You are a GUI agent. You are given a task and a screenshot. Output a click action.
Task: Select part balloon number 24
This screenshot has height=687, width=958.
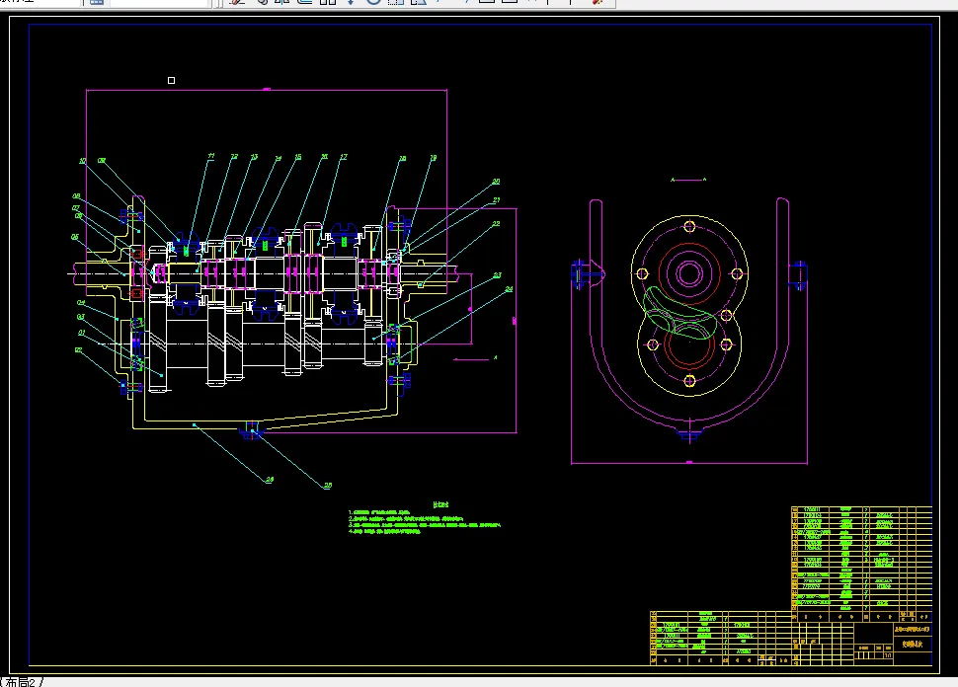[509, 289]
